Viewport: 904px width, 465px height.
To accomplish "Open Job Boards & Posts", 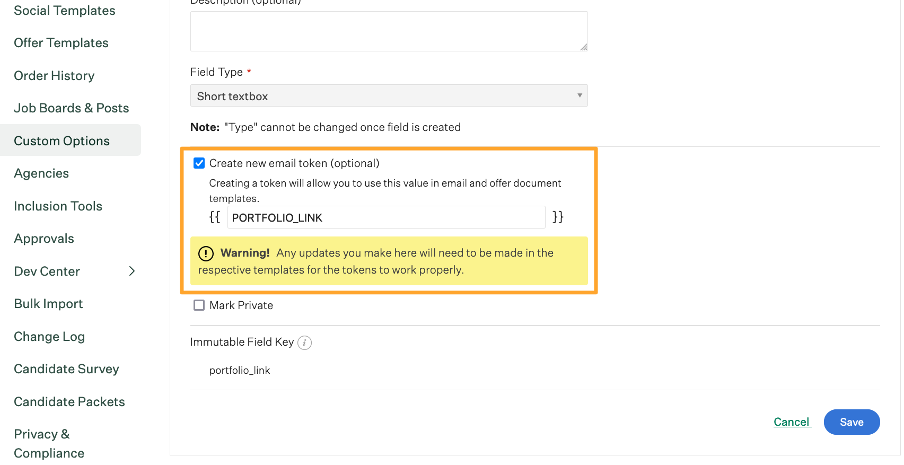I will click(x=71, y=108).
